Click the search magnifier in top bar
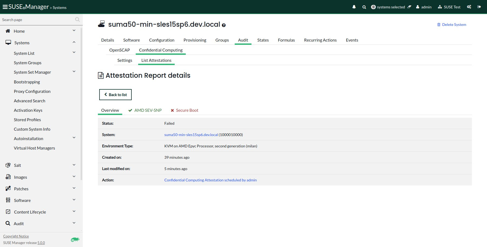The width and height of the screenshot is (487, 247). (x=364, y=7)
